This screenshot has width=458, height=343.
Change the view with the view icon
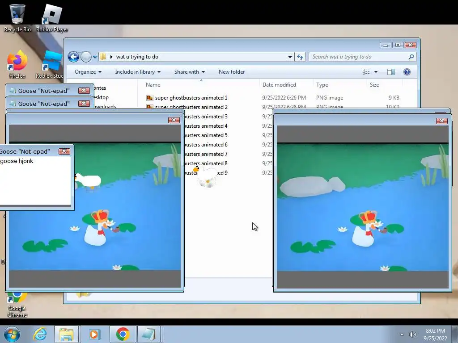pos(366,72)
